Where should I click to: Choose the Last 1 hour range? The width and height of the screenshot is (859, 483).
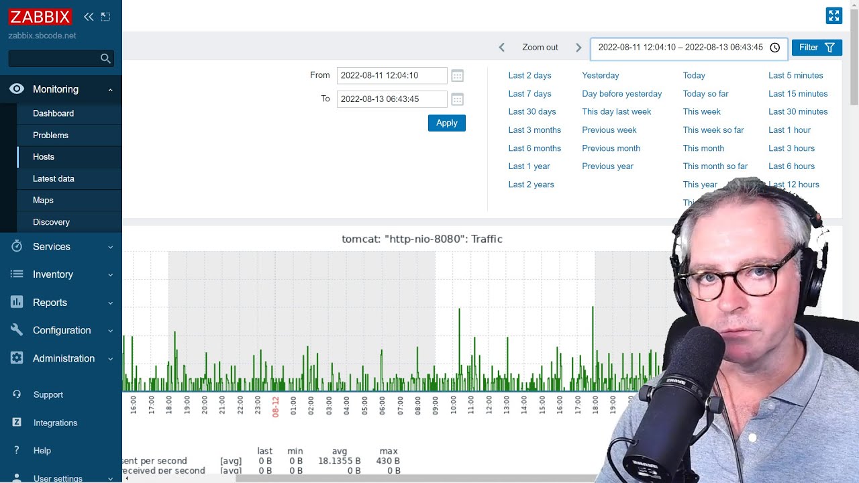pos(789,129)
